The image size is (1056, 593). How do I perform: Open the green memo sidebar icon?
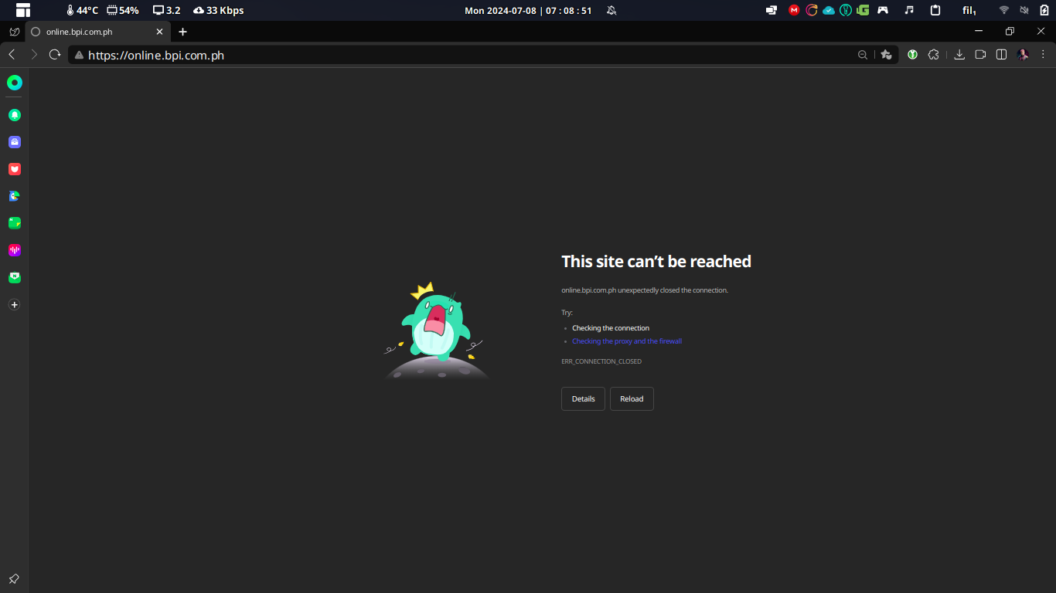pyautogui.click(x=15, y=223)
